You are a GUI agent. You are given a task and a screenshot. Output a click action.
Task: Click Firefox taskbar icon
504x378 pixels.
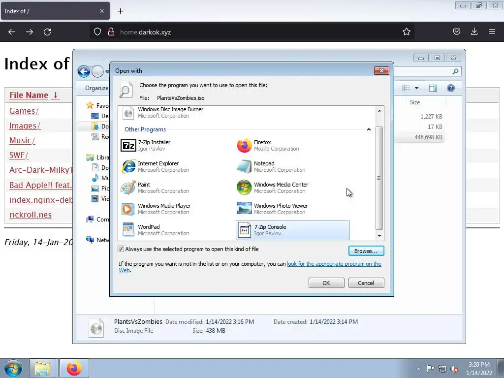tap(74, 368)
